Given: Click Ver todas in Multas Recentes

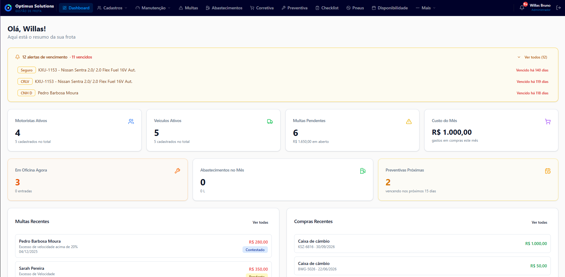Looking at the screenshot, I should (x=260, y=222).
